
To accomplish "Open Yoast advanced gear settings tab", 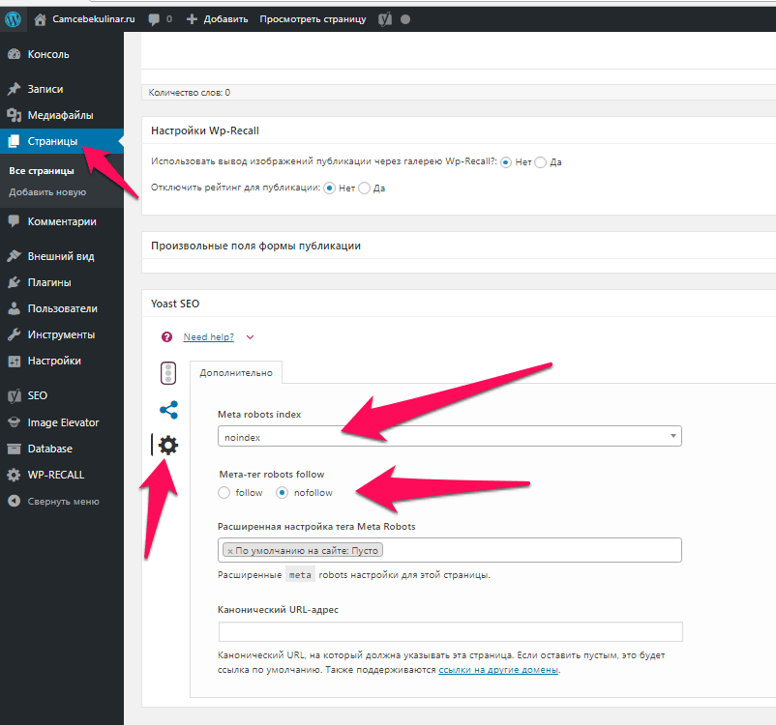I will 168,446.
